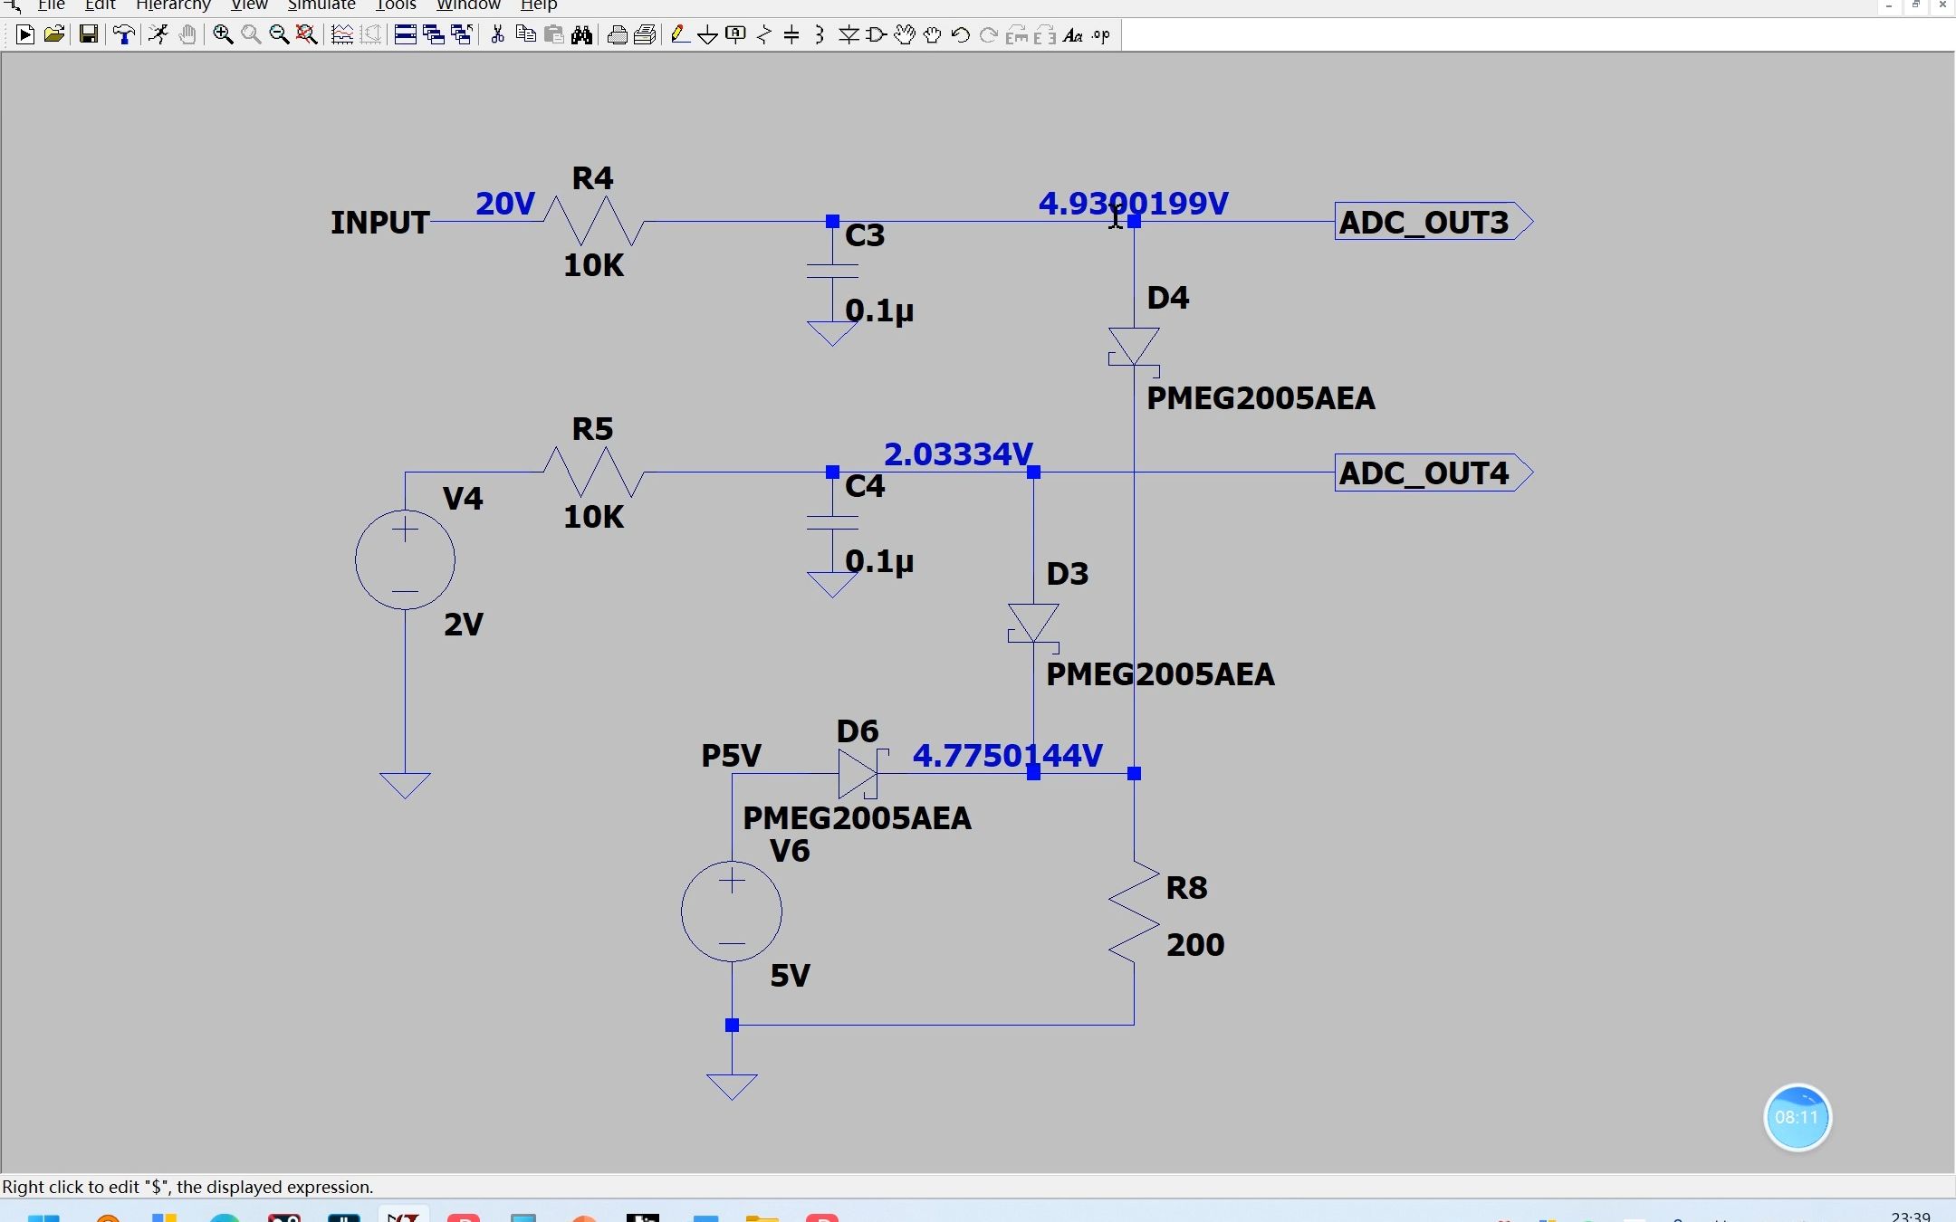
Task: Click the V6 voltage source symbol
Action: pos(732,912)
